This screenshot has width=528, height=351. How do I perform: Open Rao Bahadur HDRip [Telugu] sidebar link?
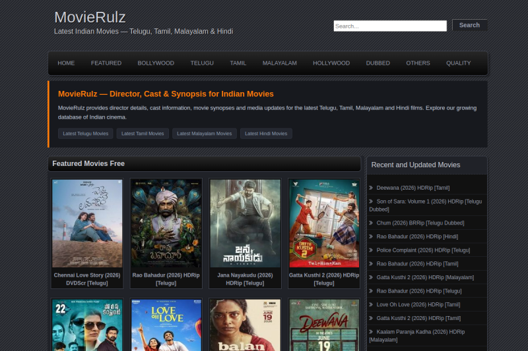(x=419, y=291)
